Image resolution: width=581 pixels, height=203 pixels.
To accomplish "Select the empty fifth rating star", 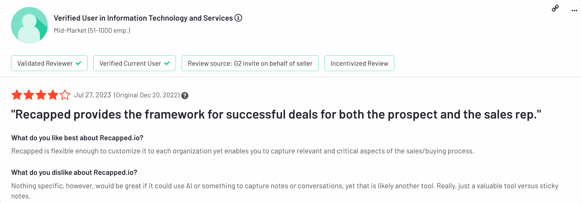I will [x=65, y=95].
